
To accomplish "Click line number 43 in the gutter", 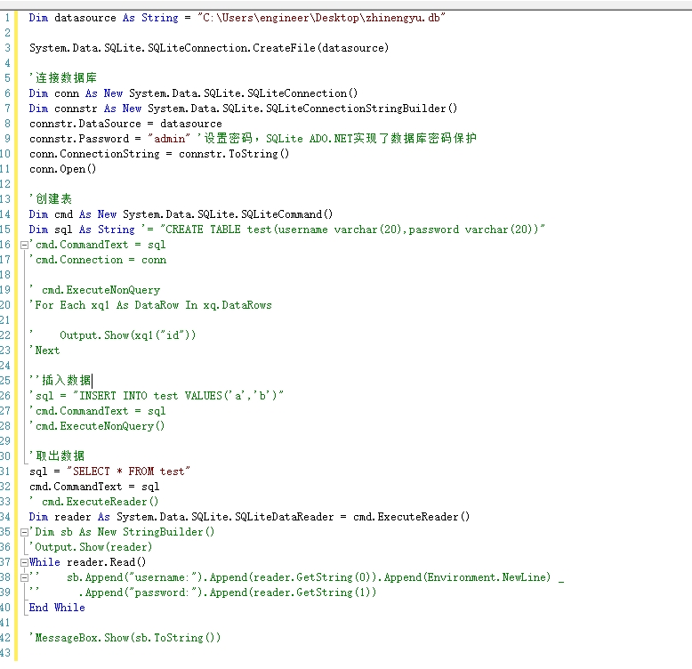I will (7, 653).
